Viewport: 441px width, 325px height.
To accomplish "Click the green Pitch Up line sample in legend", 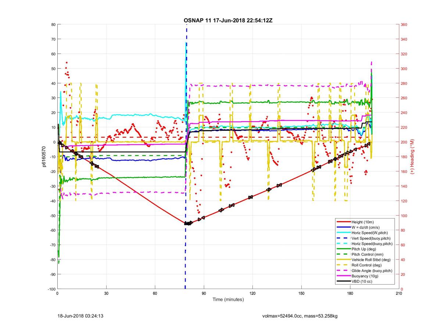I will [343, 249].
